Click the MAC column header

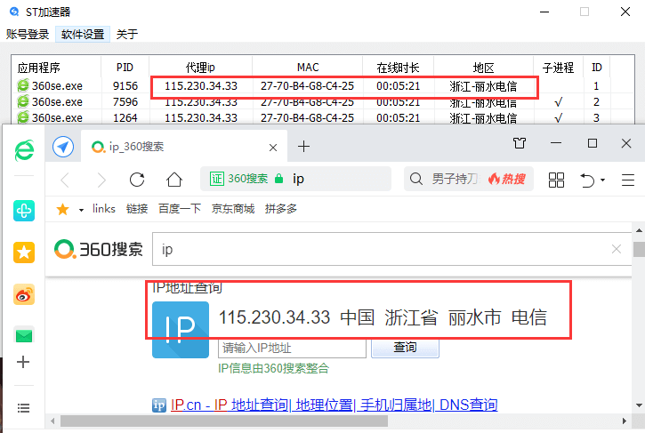point(308,68)
